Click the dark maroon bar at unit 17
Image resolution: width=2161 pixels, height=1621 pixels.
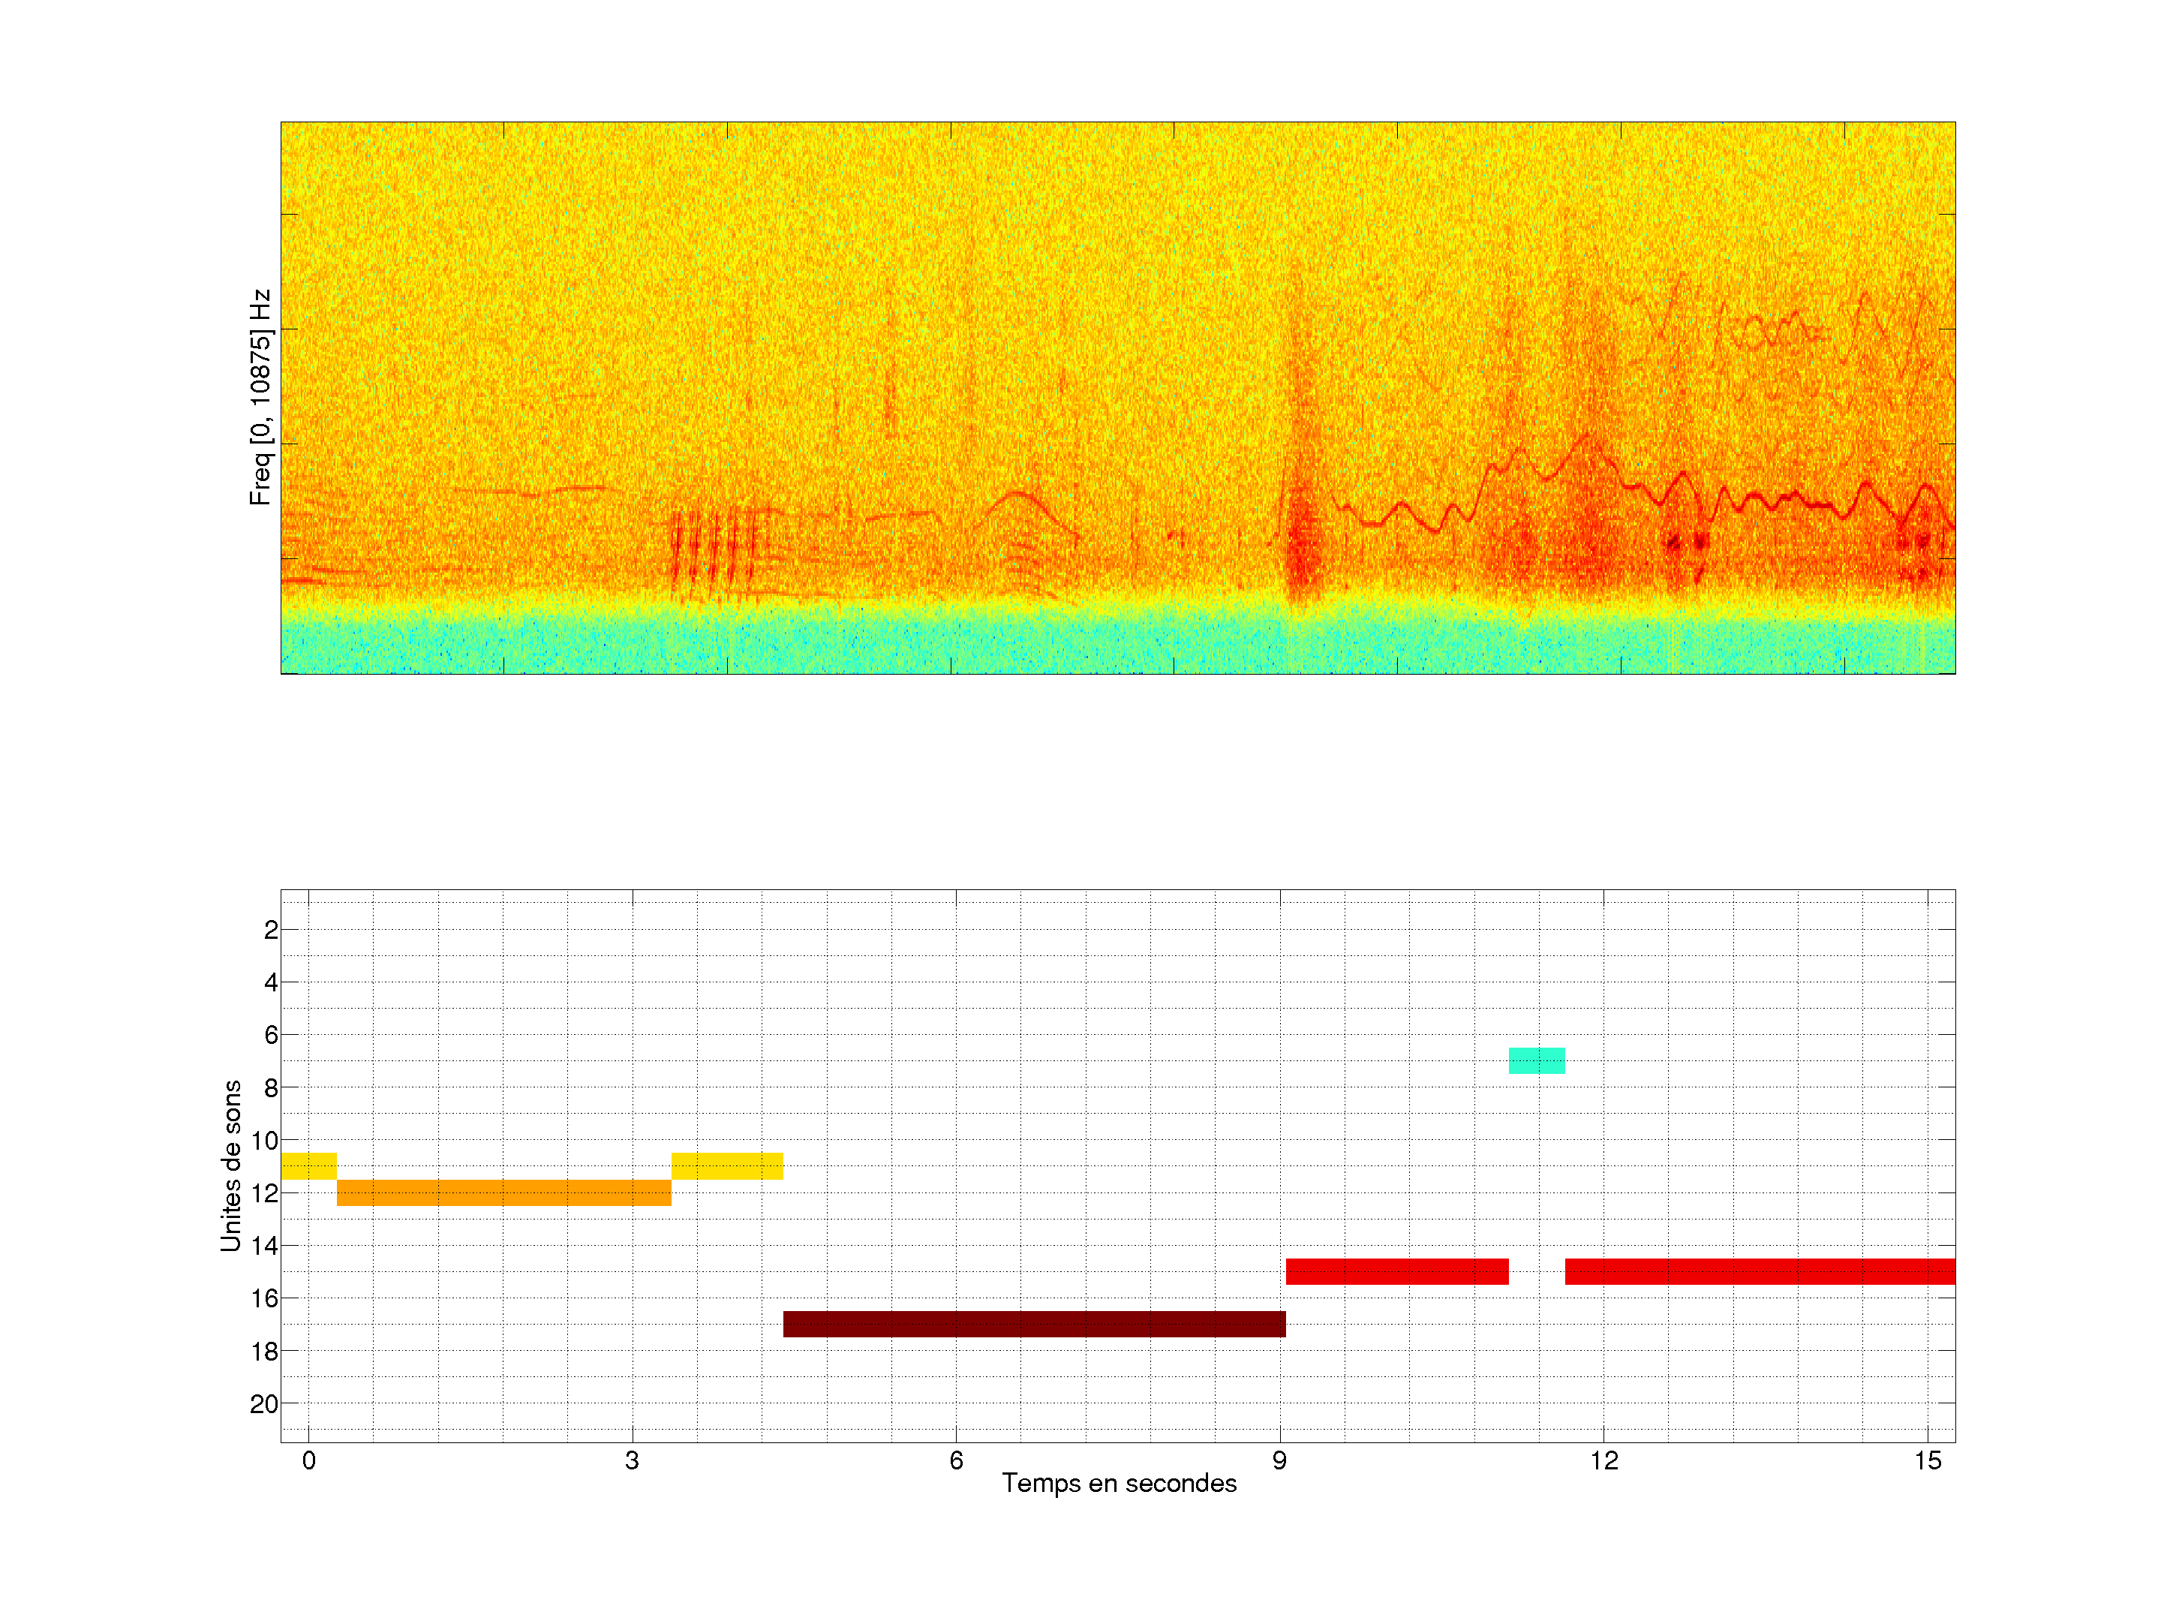pos(1034,1324)
